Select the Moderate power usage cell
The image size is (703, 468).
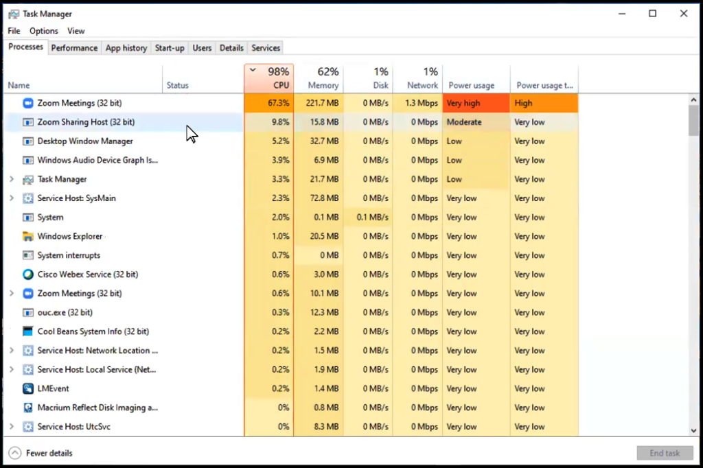(476, 122)
